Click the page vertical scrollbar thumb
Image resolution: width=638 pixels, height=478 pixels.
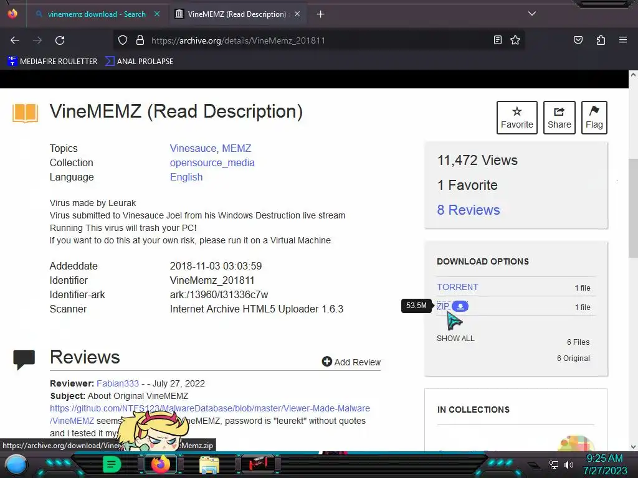(633, 207)
